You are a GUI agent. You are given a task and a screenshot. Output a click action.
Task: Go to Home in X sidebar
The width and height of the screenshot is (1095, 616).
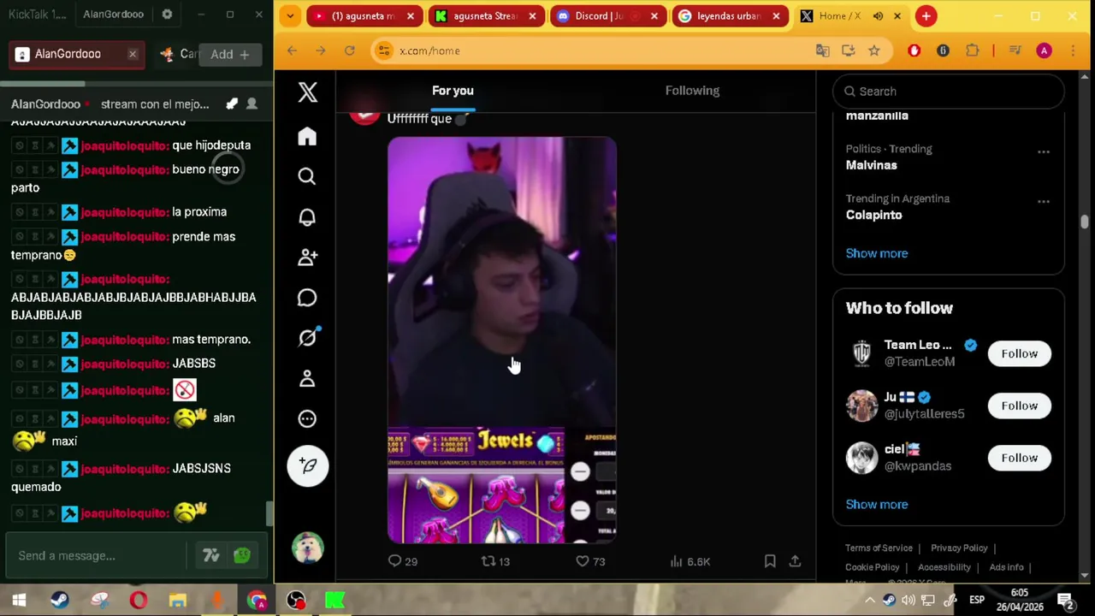tap(307, 136)
